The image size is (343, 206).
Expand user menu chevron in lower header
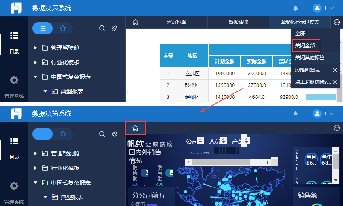tap(332, 113)
